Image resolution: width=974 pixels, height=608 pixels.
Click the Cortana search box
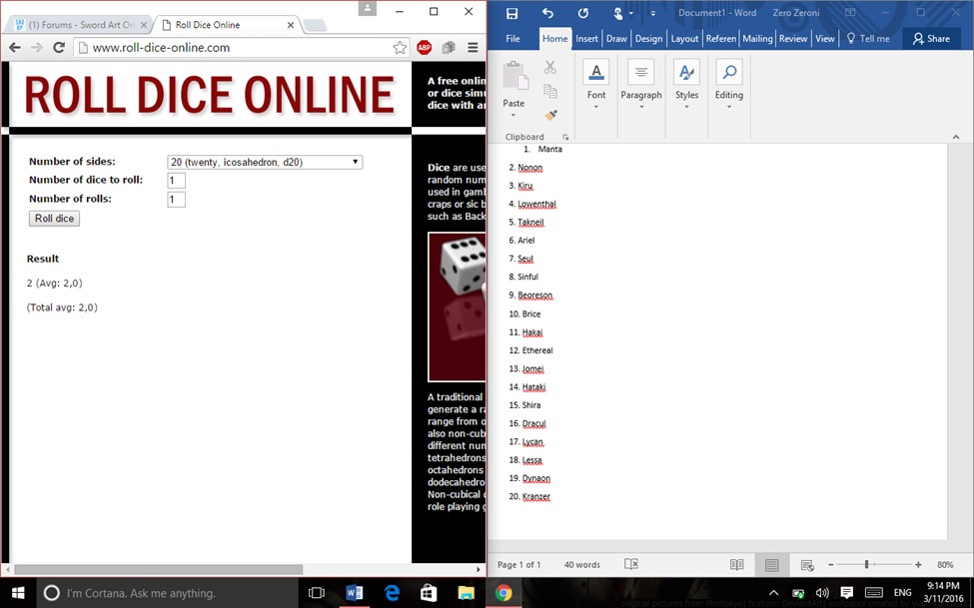pyautogui.click(x=168, y=593)
